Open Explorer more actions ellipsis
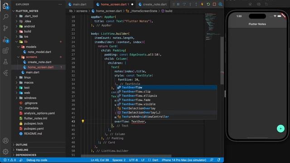The image size is (290, 163). (60, 4)
